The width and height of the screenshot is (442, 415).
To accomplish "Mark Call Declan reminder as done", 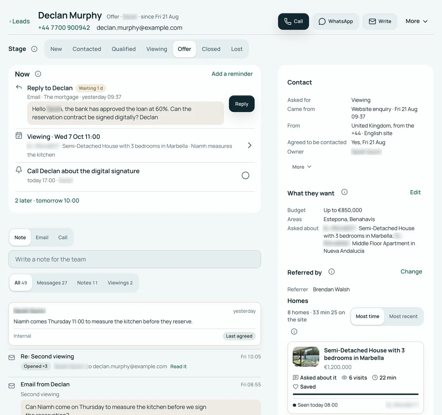I will click(246, 176).
